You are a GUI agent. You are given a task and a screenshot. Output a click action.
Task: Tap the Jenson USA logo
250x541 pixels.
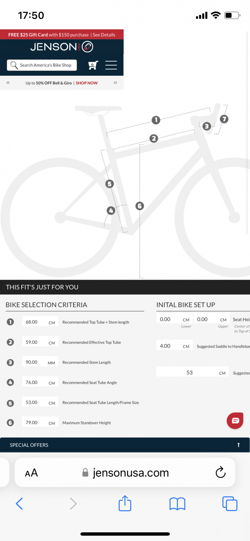click(62, 47)
